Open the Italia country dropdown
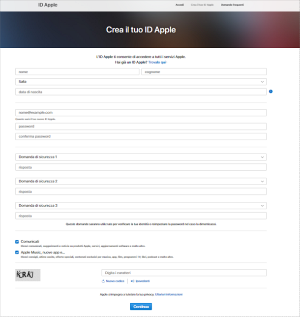Screen dimensions: 300x317 (141, 82)
